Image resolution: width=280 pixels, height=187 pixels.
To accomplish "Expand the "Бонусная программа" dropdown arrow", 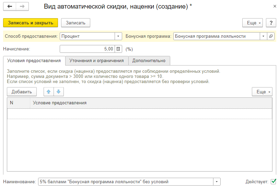I will pos(264,36).
